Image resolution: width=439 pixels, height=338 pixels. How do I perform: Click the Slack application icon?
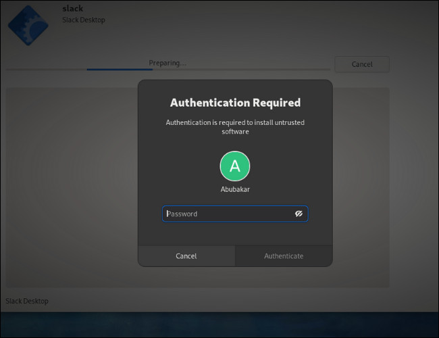[28, 26]
